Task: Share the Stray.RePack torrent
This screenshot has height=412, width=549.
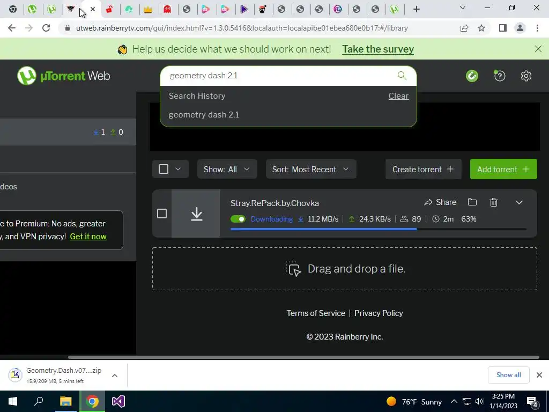Action: pos(440,202)
